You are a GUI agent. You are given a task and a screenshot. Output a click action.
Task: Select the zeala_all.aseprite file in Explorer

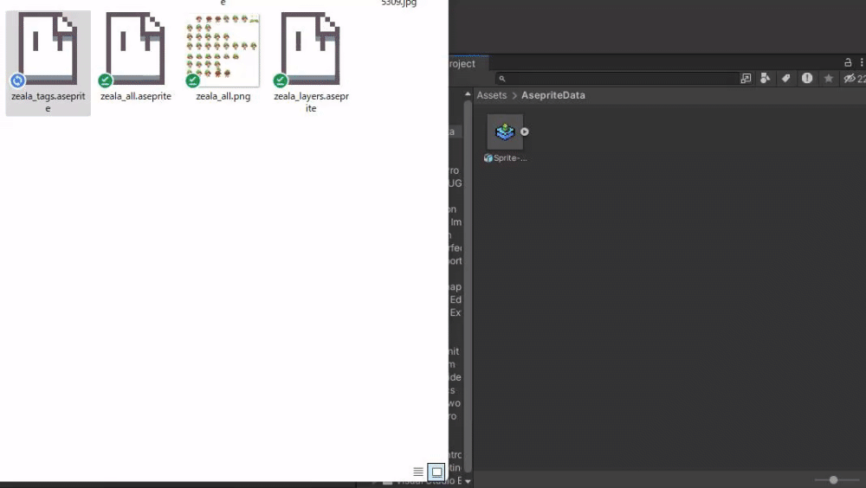(135, 57)
